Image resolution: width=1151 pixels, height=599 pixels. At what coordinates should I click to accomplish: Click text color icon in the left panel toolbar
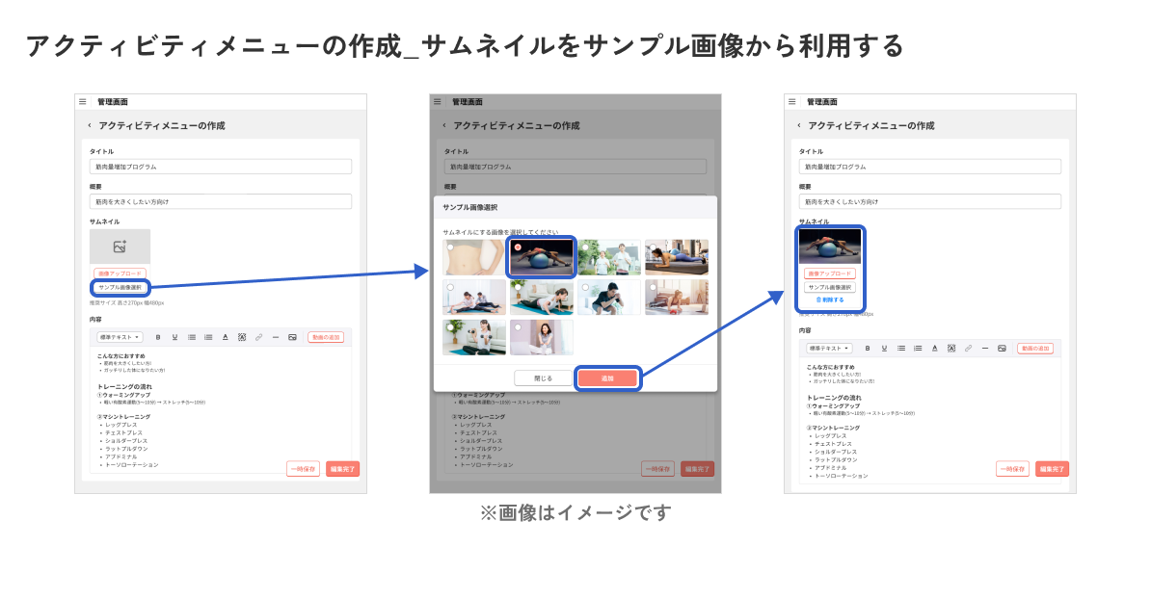[x=225, y=337]
